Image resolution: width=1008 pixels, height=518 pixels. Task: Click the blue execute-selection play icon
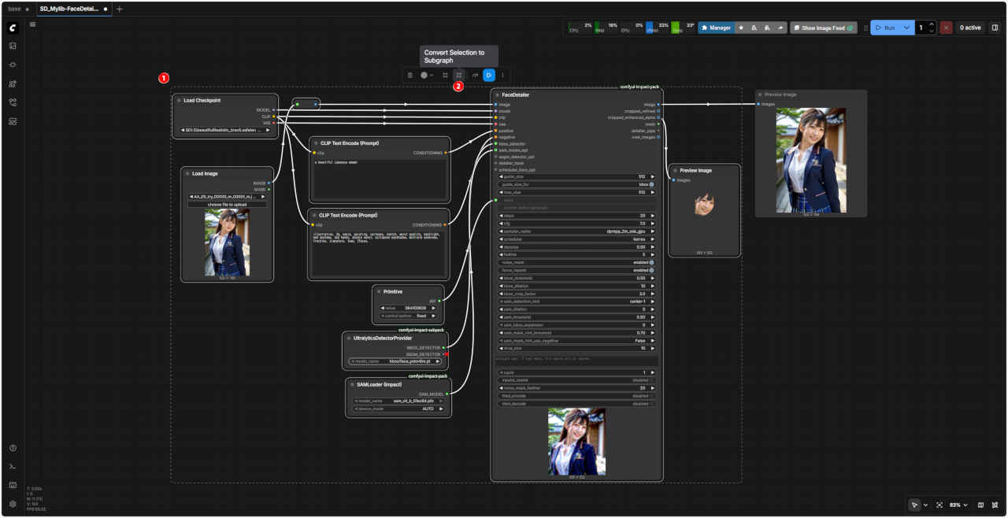(488, 76)
